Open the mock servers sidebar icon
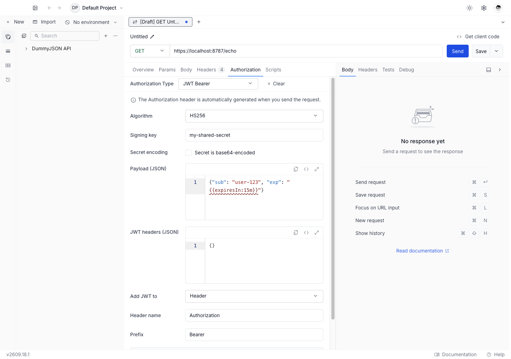This screenshot has width=511, height=359. pyautogui.click(x=8, y=65)
